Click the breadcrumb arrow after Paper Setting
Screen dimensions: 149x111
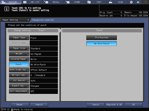pos(28,20)
